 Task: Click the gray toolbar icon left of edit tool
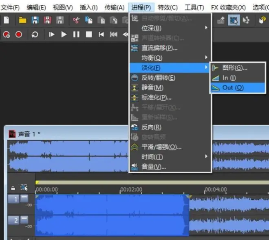coord(221,20)
